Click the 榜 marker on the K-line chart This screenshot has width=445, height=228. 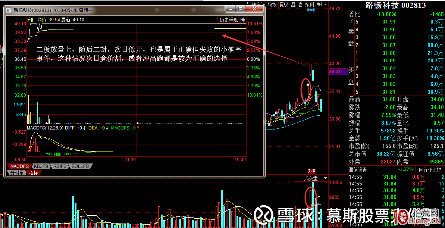tap(312, 171)
